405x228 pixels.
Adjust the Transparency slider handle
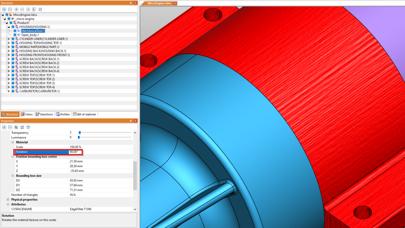tap(80, 132)
